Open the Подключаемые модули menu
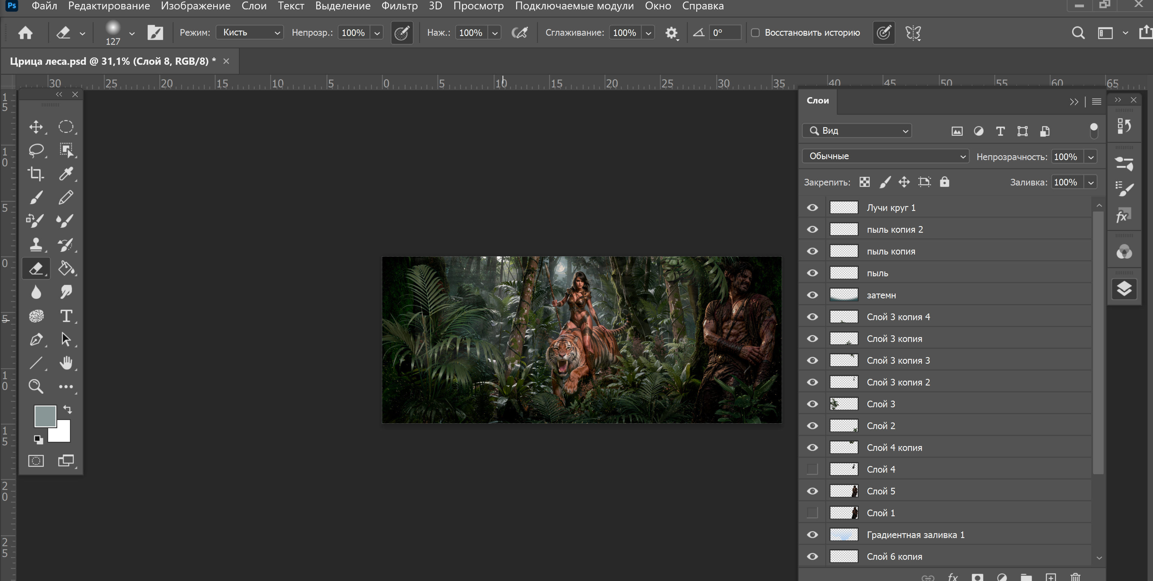Viewport: 1153px width, 581px height. pos(574,6)
